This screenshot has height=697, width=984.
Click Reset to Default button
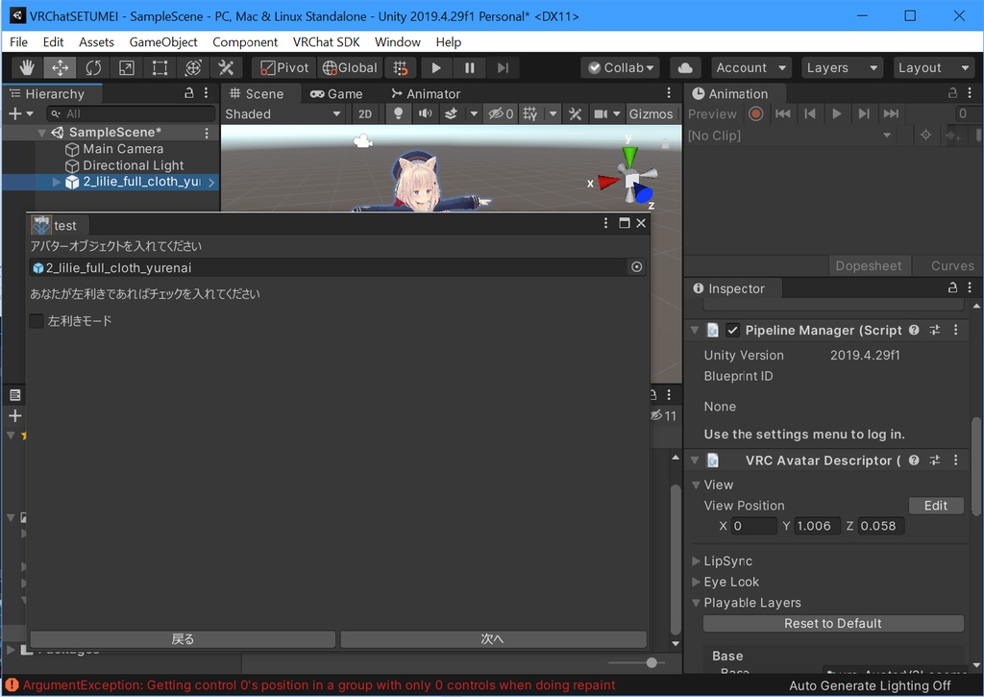832,623
